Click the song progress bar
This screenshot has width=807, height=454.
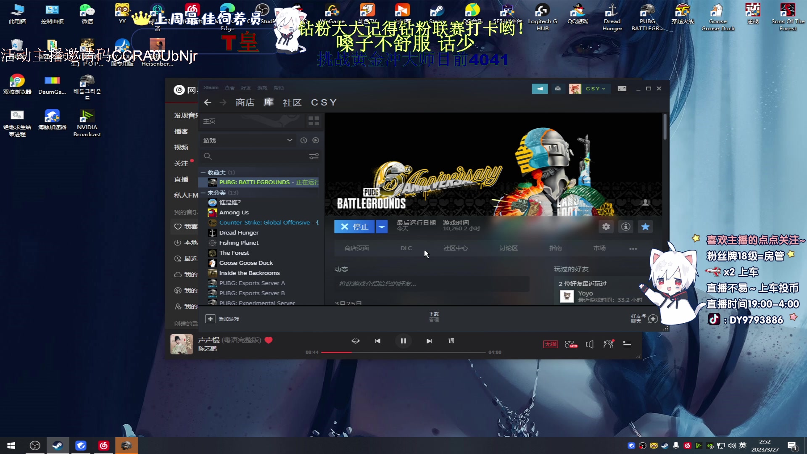pos(403,352)
